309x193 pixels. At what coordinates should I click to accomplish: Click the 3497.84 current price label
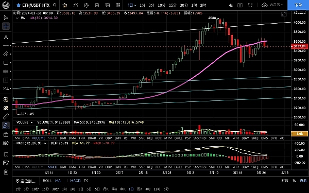pyautogui.click(x=299, y=46)
